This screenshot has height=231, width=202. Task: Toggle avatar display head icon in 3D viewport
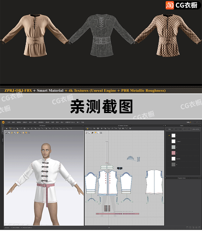click(23, 132)
